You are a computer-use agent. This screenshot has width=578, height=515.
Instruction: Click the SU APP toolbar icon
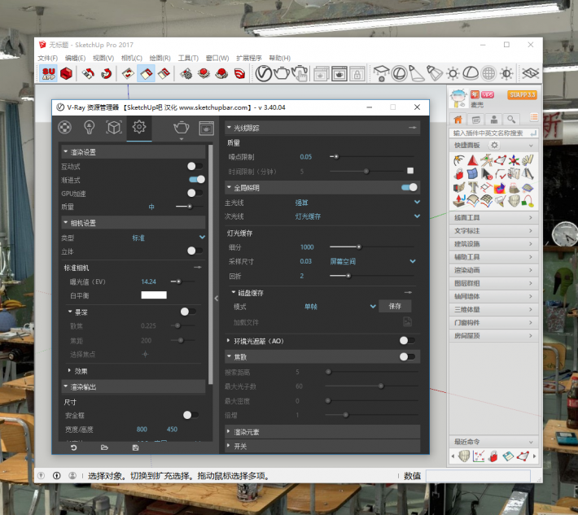click(x=49, y=73)
